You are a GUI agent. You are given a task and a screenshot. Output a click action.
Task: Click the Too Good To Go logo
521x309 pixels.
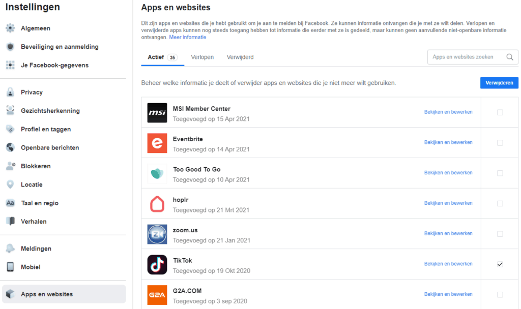157,173
